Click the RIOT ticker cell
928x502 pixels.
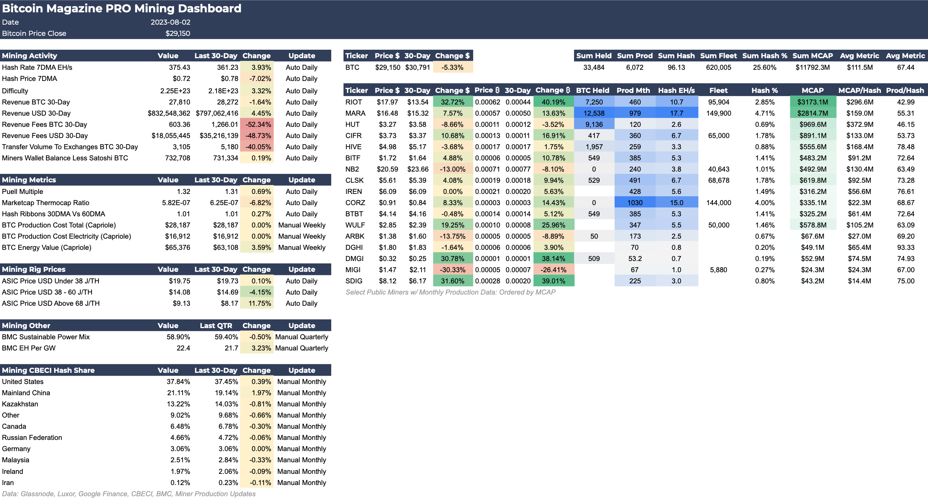tap(354, 102)
